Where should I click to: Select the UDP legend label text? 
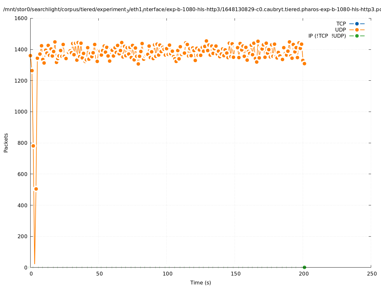click(x=340, y=30)
